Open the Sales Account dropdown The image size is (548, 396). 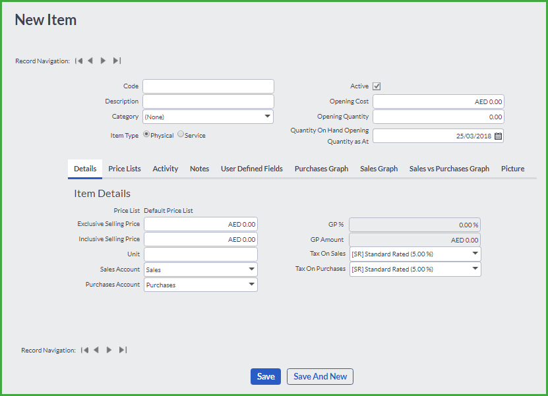tap(200, 269)
